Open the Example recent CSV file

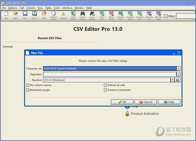tap(8, 46)
